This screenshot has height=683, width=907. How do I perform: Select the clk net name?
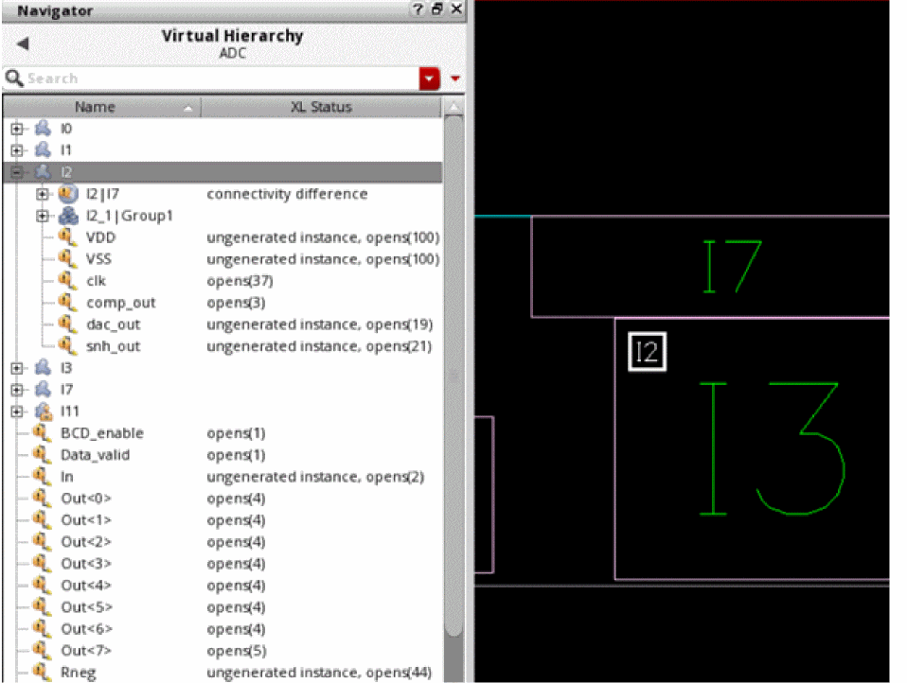pyautogui.click(x=96, y=281)
